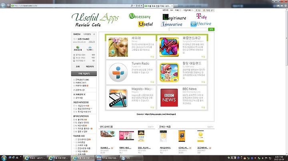This screenshot has height=161, width=288.
Task: Open the [GAME] post title link
Action: pos(106,148)
